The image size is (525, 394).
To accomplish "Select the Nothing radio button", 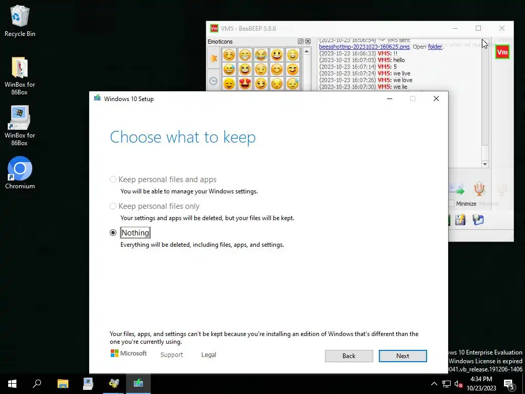I will pos(113,232).
